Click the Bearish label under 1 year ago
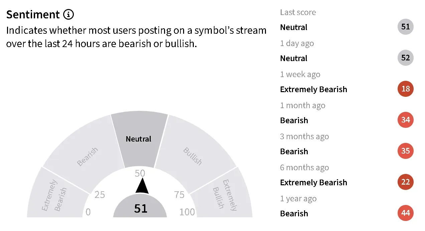Screen dimensions: 425x231 click(294, 214)
